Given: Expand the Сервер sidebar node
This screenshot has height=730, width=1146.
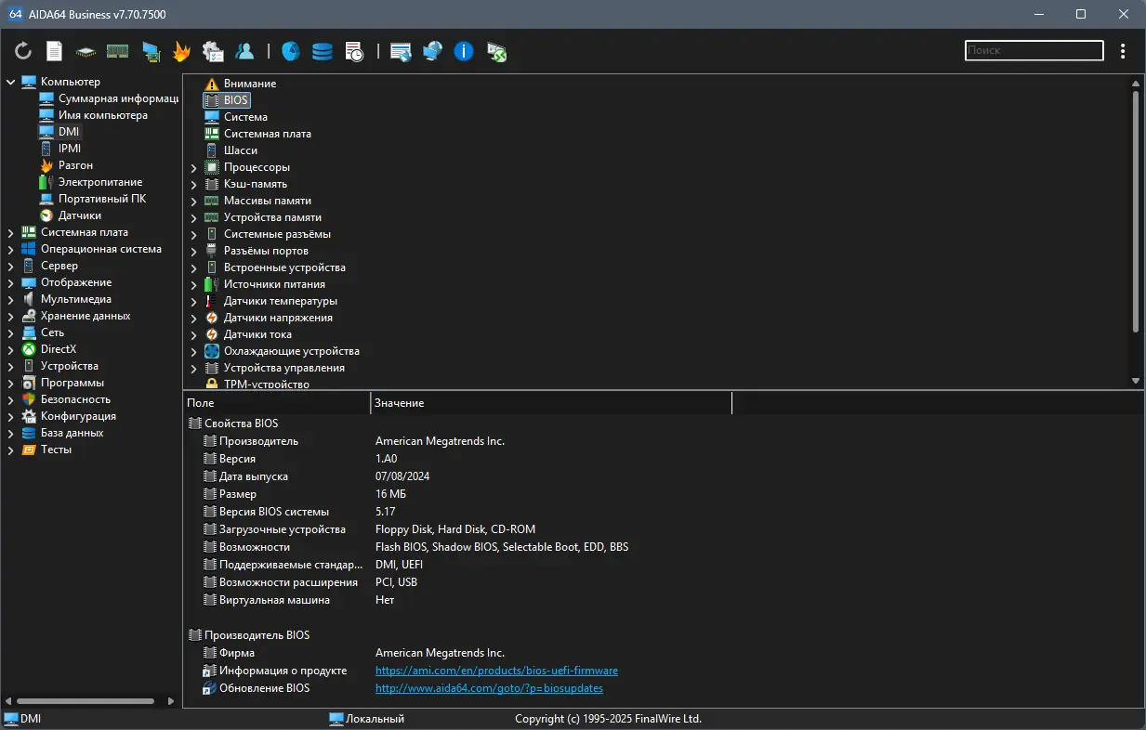Looking at the screenshot, I should pyautogui.click(x=10, y=266).
